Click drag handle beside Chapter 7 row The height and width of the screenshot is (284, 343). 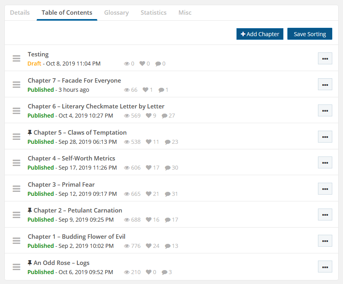pos(16,85)
